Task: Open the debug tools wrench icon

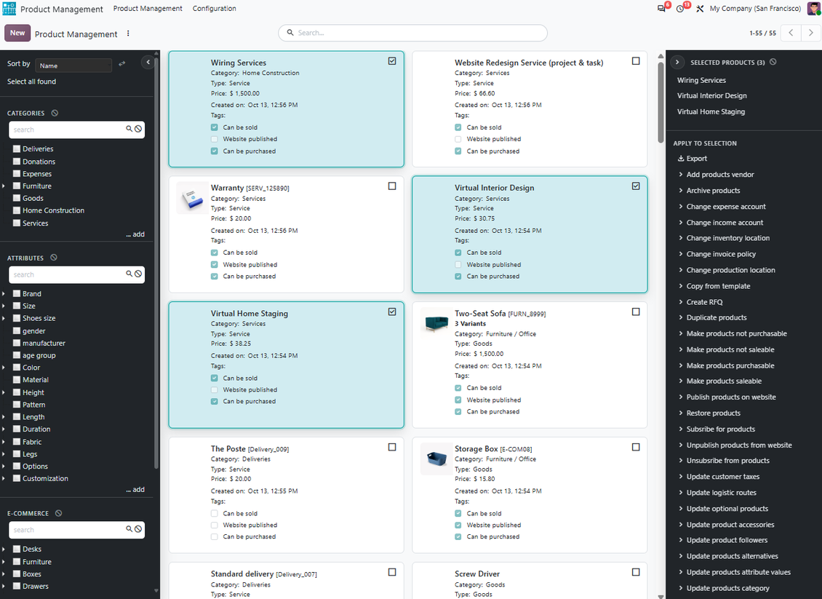Action: click(x=700, y=9)
